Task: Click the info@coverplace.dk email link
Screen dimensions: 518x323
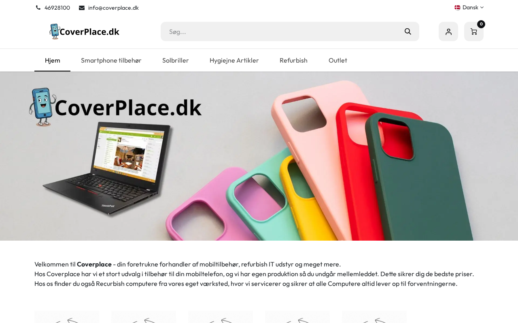Action: click(x=113, y=8)
